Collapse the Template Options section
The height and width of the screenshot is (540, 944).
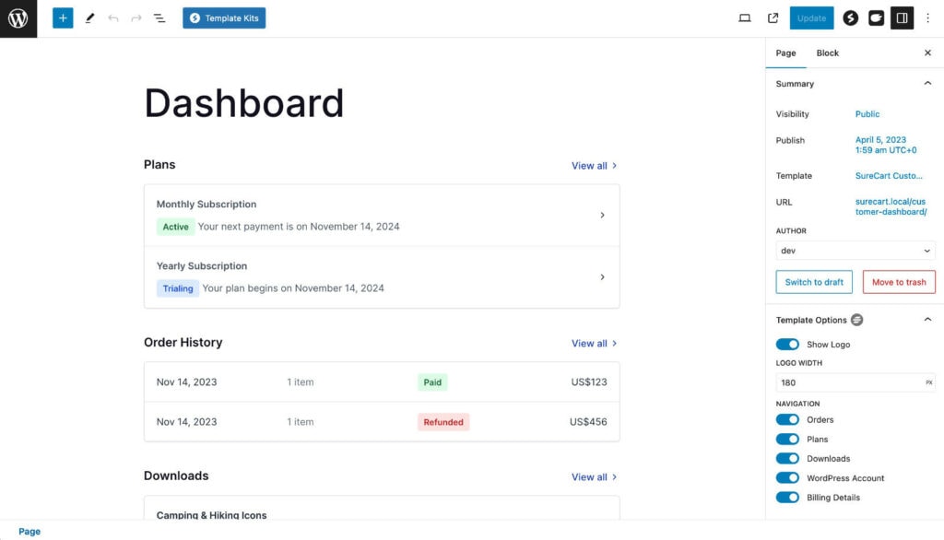[927, 319]
